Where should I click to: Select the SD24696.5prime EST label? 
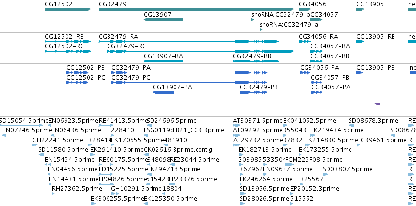(x=172, y=121)
